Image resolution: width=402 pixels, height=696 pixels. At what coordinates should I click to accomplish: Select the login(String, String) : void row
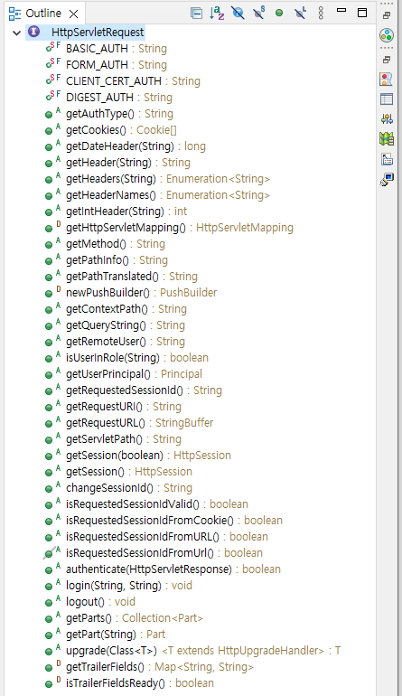(x=119, y=586)
